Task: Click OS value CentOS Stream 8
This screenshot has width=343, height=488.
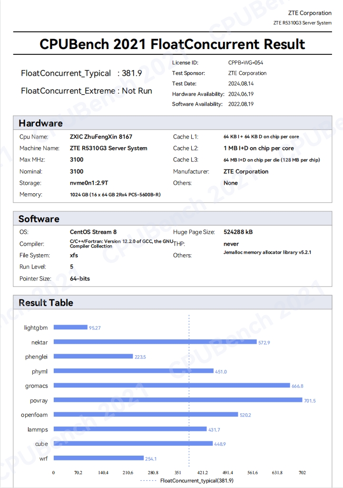Action: click(x=93, y=232)
